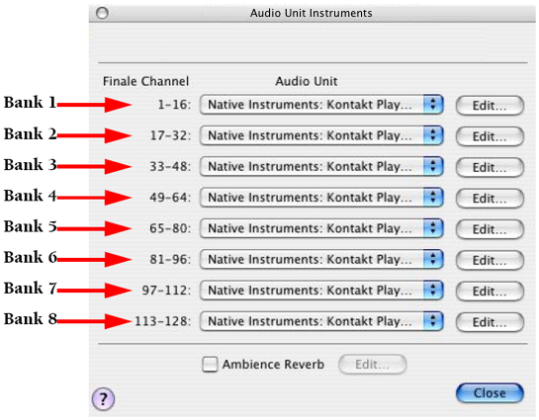Viewport: 539px width, 420px height.
Task: Click Edit button for channels 97-112
Action: (490, 291)
